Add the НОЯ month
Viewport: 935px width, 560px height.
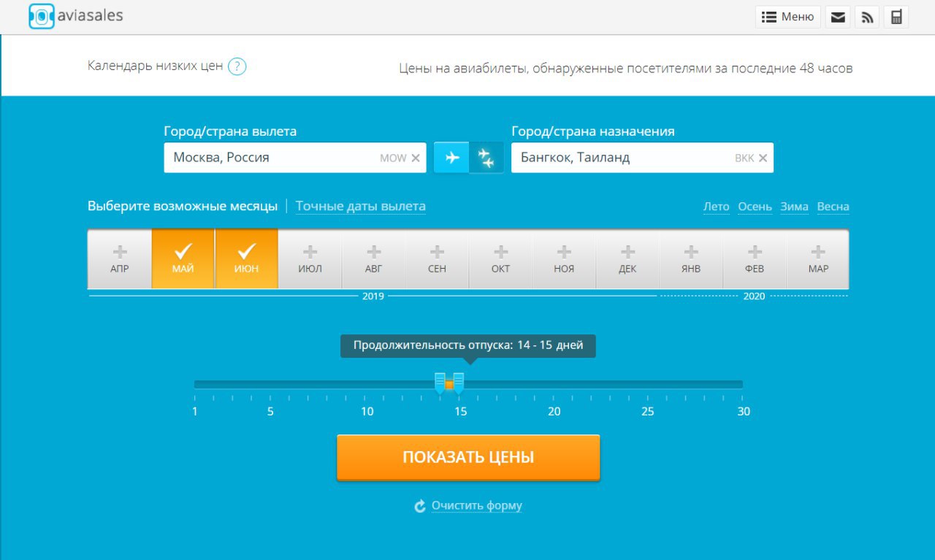[565, 259]
